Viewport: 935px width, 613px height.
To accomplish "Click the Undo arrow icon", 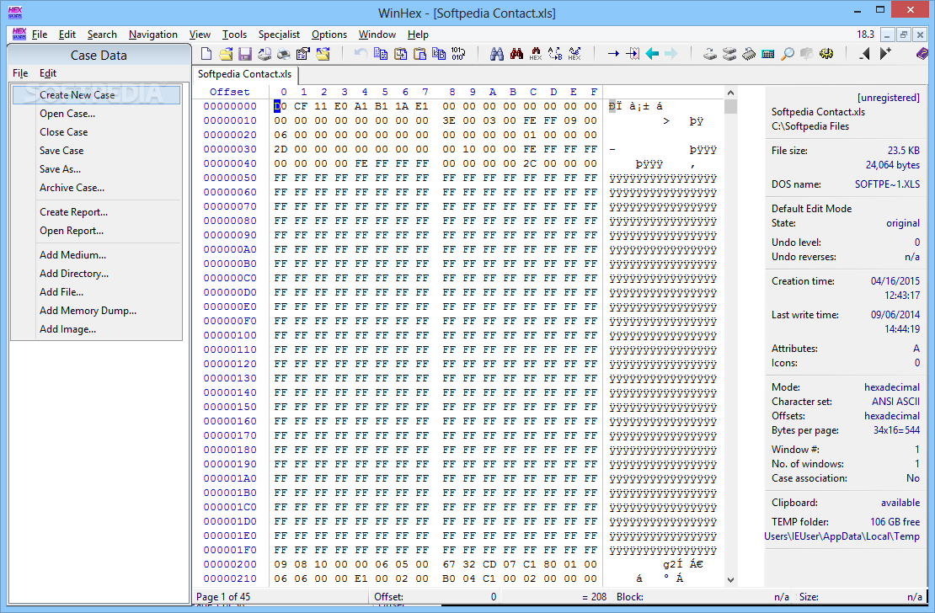I will 361,54.
